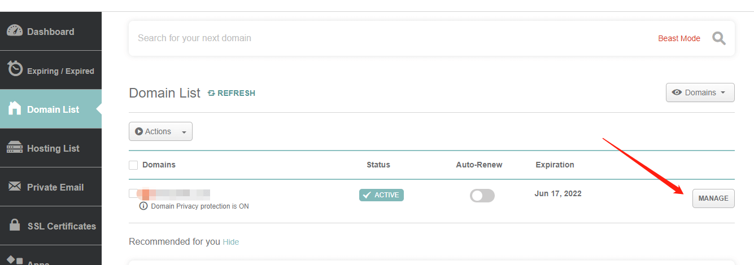754x265 pixels.
Task: Click the Domain Privacy info icon
Action: click(143, 206)
